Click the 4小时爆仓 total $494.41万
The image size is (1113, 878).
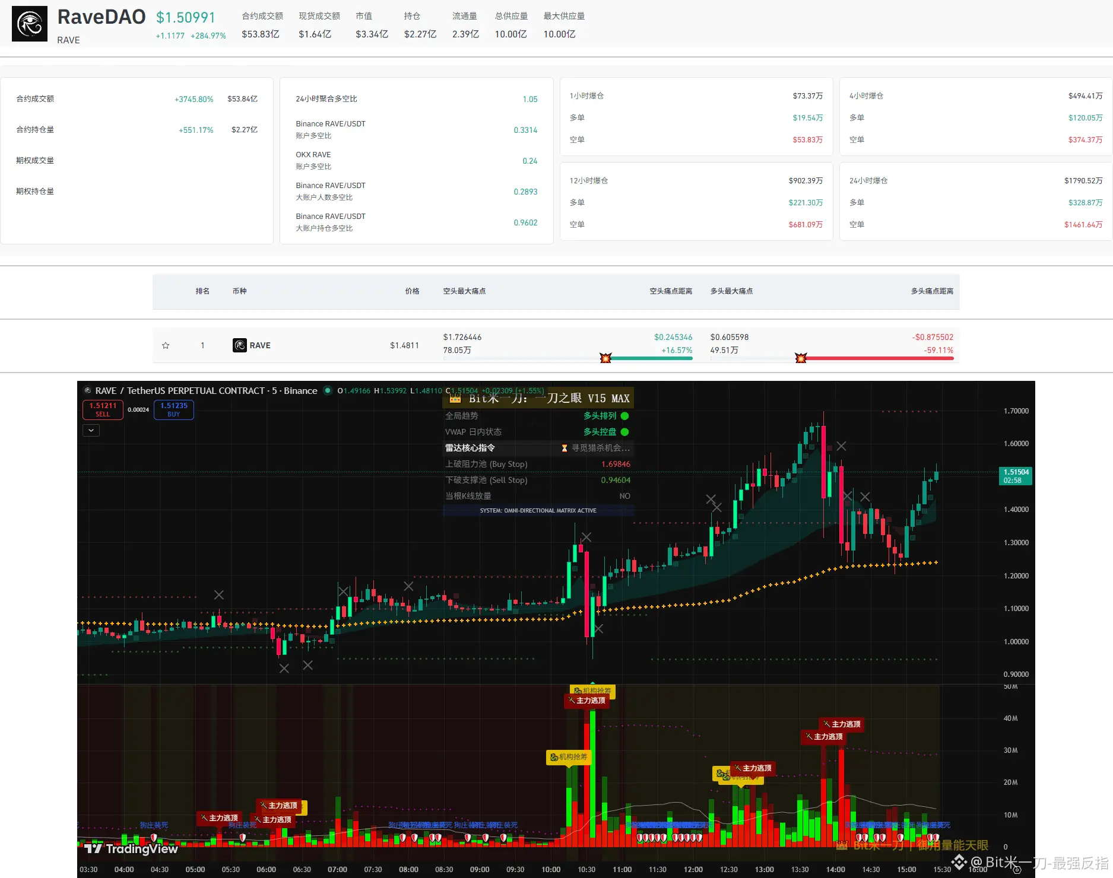pos(1085,96)
